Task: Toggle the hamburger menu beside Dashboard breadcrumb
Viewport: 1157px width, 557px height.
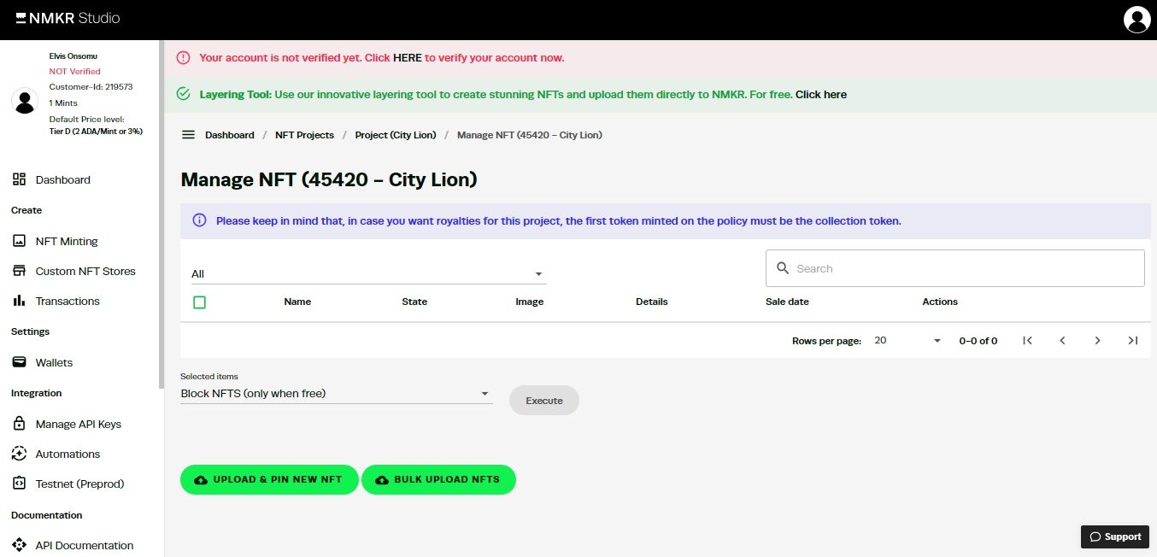Action: tap(189, 135)
